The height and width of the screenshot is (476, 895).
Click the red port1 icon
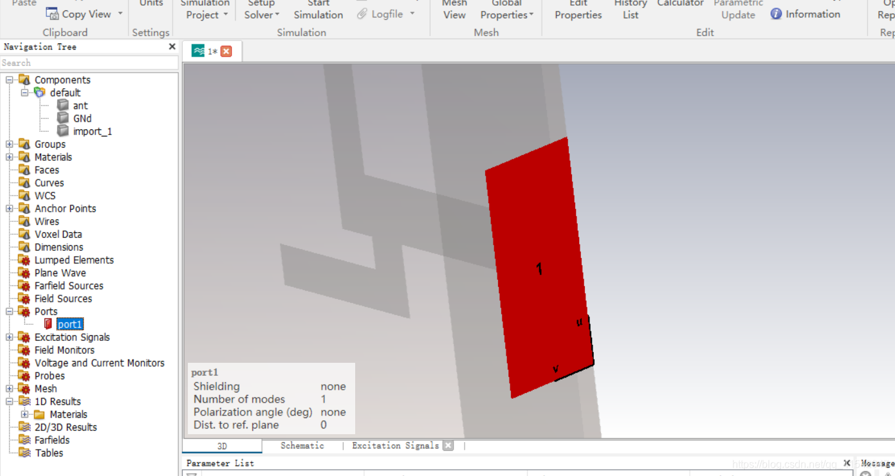pyautogui.click(x=48, y=324)
